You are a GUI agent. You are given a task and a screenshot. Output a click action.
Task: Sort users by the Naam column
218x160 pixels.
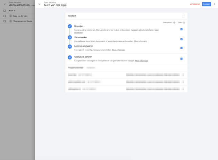pyautogui.click(x=12, y=11)
